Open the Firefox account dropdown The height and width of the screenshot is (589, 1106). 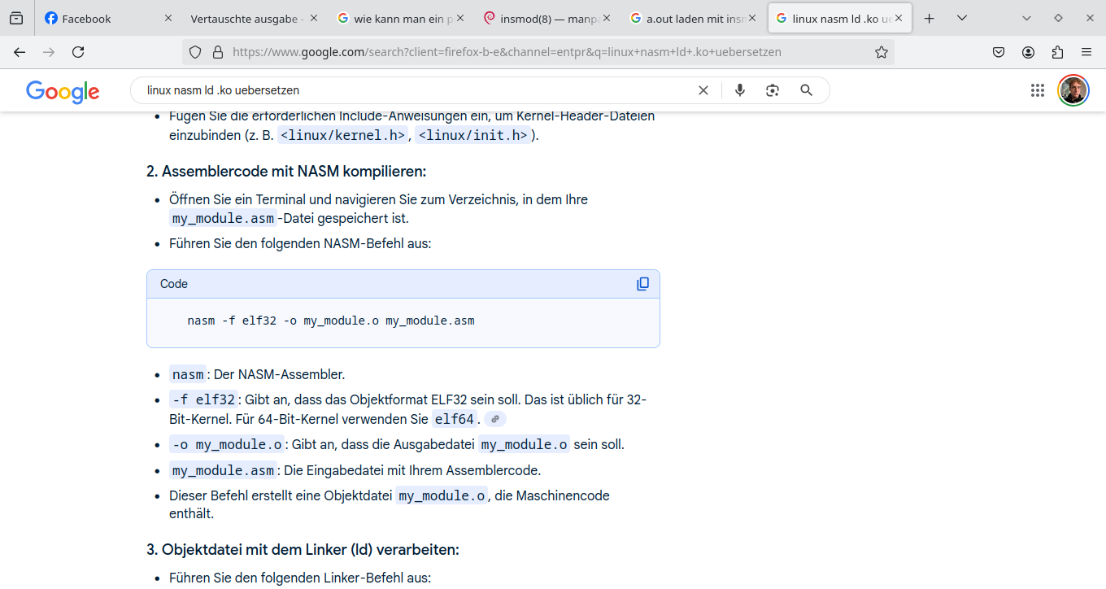(1028, 51)
